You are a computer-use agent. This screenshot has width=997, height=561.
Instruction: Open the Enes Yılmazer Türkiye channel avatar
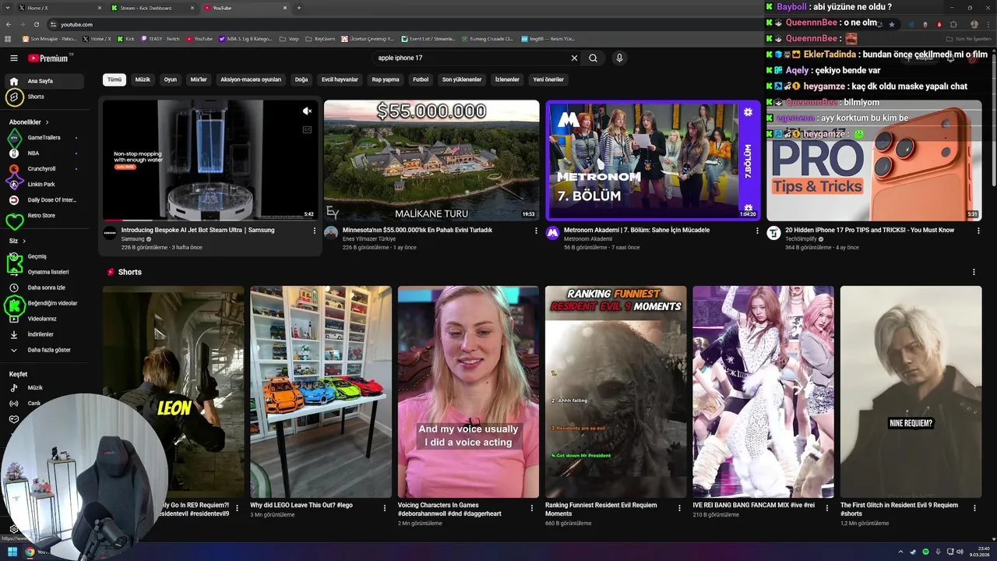click(x=331, y=233)
